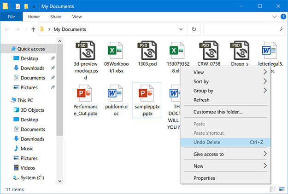Click the navigation pane scrollbar thumb
Image resolution: width=288 pixels, height=194 pixels.
(x=60, y=90)
